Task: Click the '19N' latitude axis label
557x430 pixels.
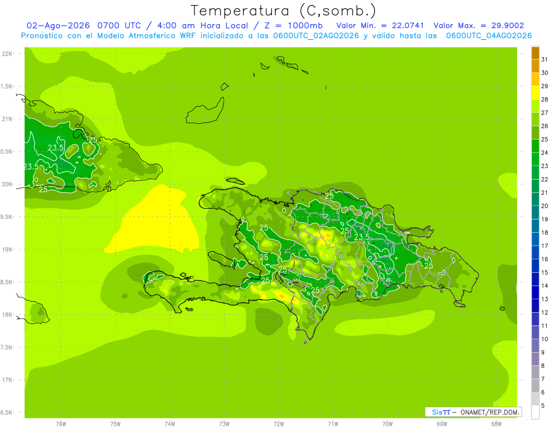Action: [x=6, y=250]
